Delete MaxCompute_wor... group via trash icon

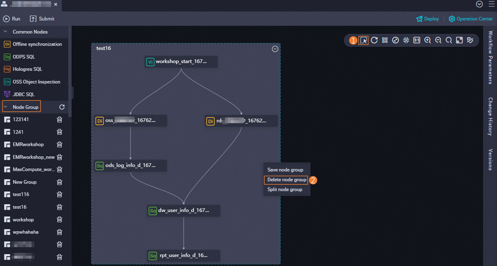point(60,170)
